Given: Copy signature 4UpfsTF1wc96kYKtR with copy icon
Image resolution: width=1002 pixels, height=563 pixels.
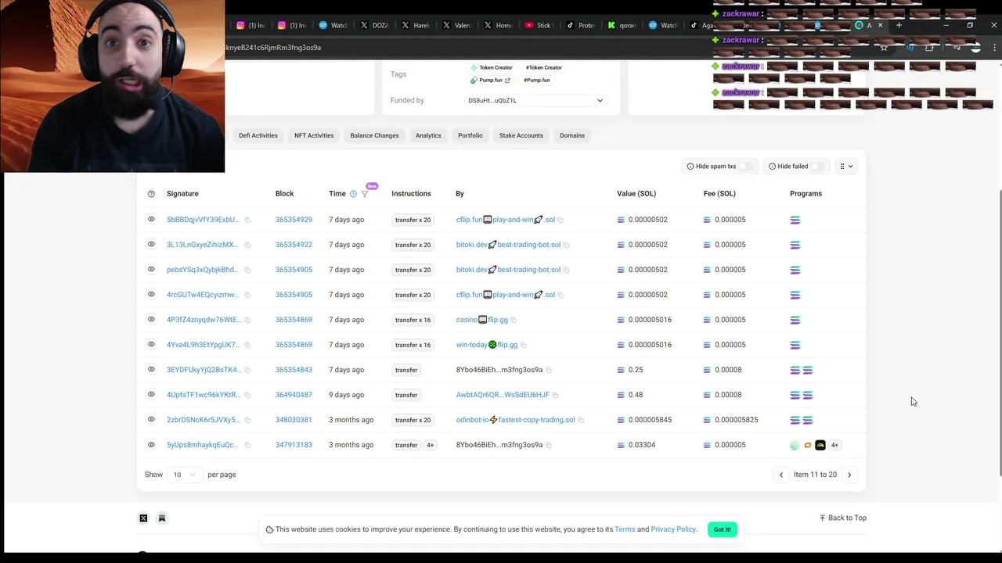Looking at the screenshot, I should point(247,395).
